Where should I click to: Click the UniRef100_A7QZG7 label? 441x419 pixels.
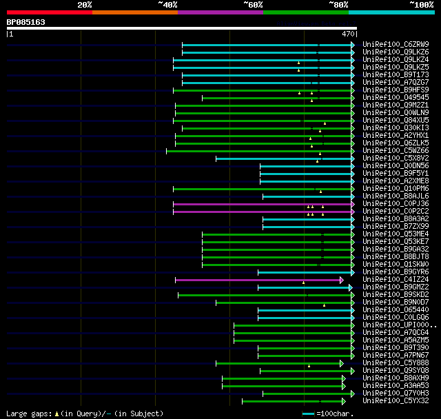pos(396,83)
